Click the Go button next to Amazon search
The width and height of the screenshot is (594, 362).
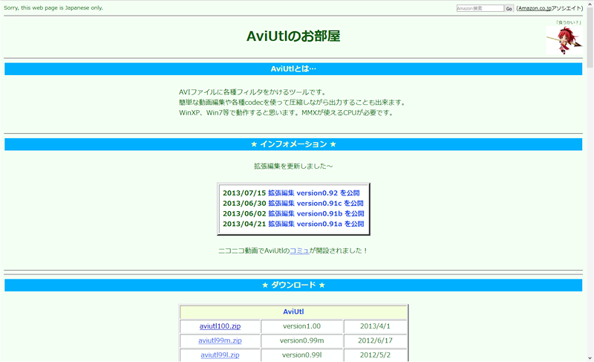509,8
